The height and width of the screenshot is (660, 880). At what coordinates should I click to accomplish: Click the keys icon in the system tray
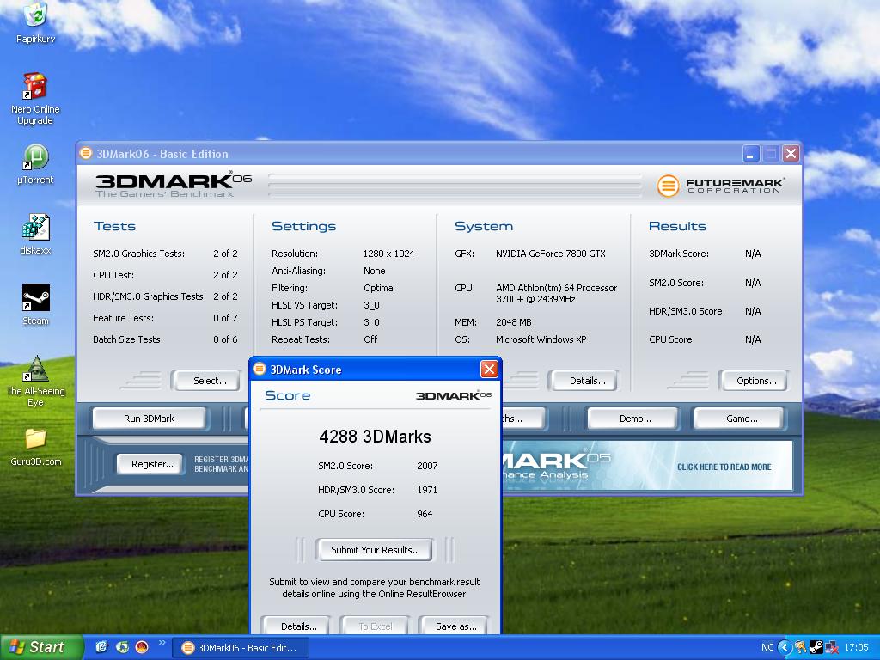[x=800, y=648]
